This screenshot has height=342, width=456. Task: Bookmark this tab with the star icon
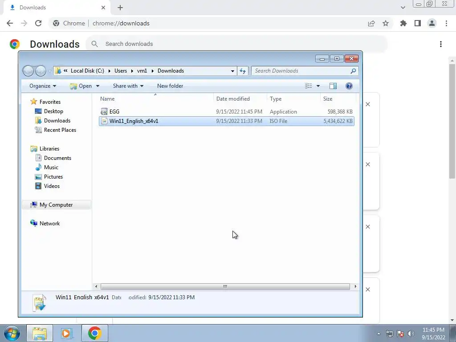click(x=386, y=23)
